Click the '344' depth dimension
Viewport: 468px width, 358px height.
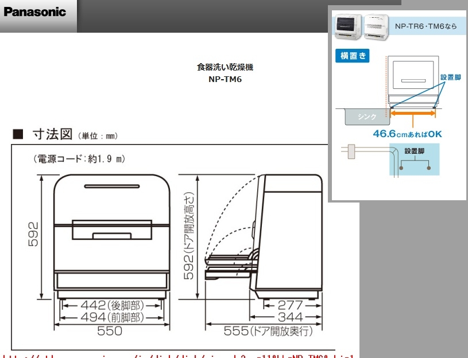coord(290,317)
